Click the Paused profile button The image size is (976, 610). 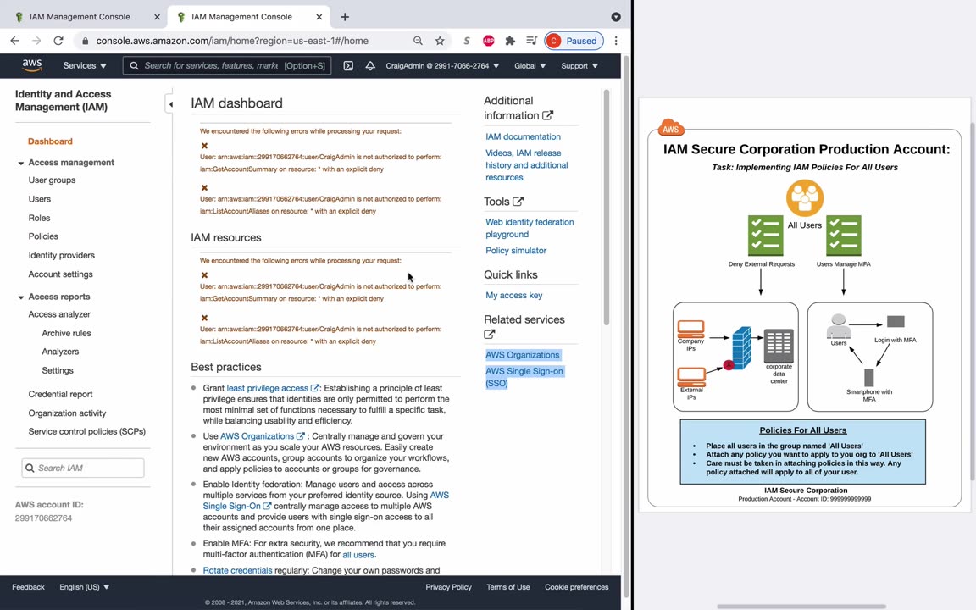[x=574, y=41]
